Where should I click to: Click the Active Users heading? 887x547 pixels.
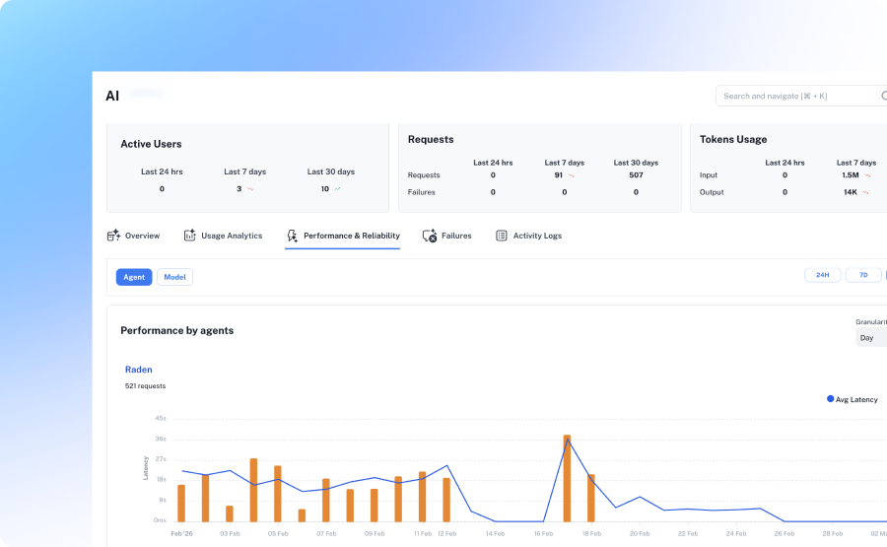[151, 144]
